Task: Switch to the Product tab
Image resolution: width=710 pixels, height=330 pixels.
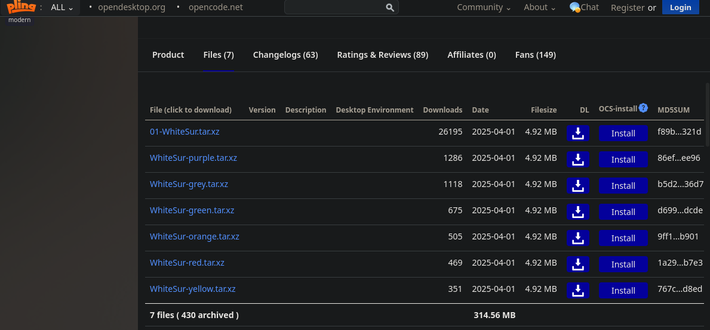Action: [168, 55]
